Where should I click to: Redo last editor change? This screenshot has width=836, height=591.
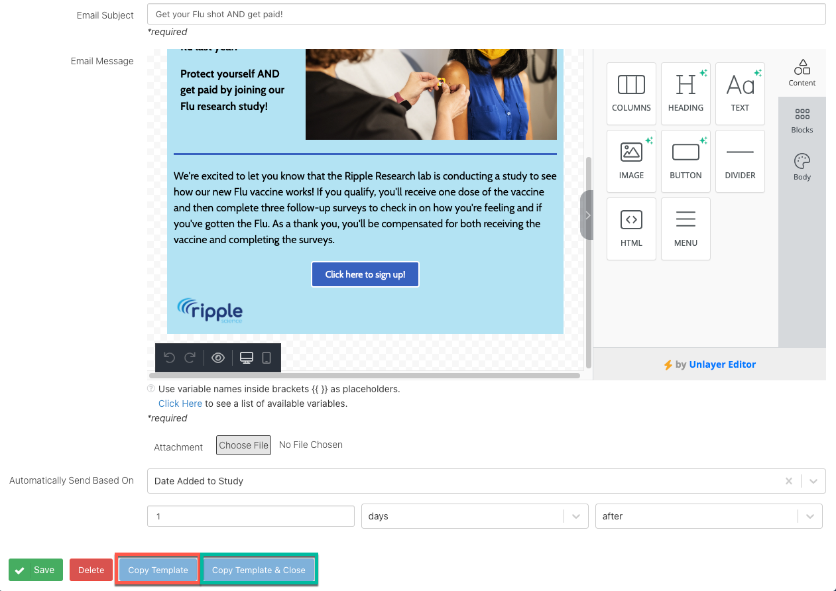pyautogui.click(x=190, y=358)
